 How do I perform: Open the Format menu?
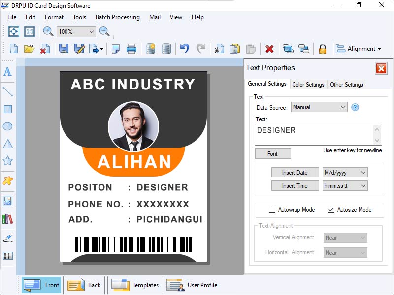54,17
